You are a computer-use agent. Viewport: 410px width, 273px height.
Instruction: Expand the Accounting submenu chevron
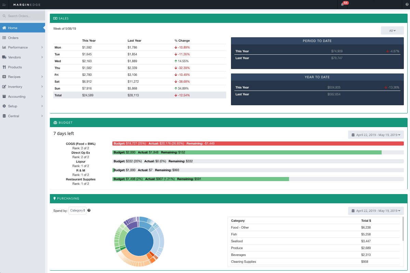click(42, 97)
